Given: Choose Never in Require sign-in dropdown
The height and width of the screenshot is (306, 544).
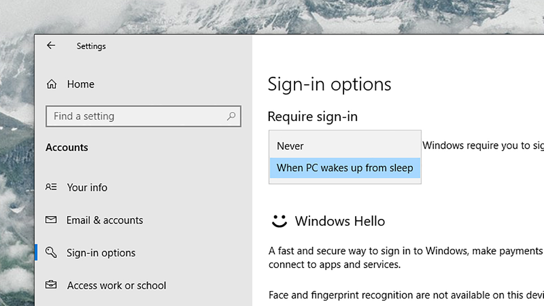Looking at the screenshot, I should tap(345, 146).
